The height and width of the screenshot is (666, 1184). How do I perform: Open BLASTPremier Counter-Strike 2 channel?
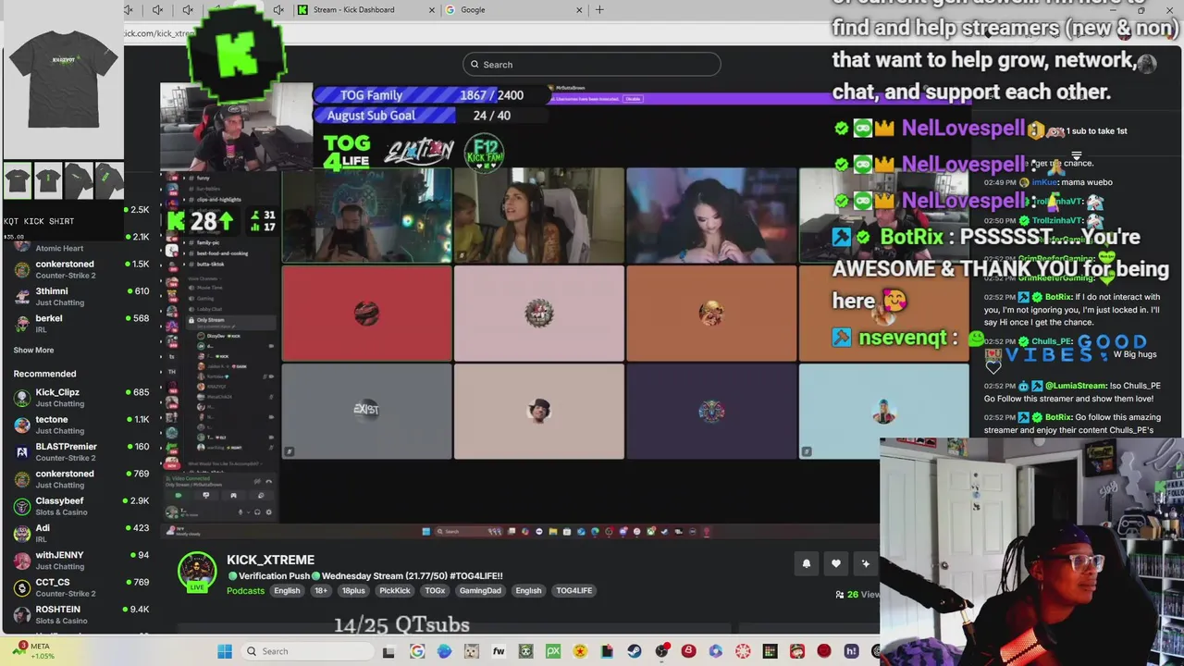pyautogui.click(x=81, y=451)
